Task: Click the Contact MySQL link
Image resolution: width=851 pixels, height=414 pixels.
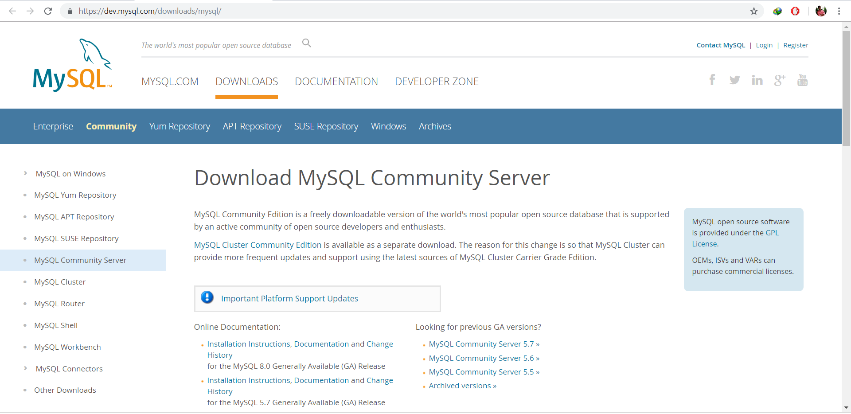Action: pos(721,45)
